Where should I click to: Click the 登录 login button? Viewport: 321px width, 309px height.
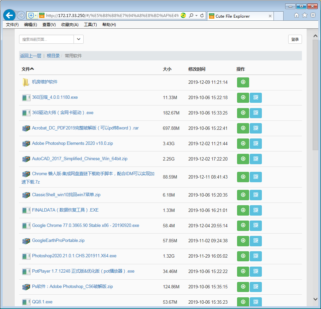pyautogui.click(x=295, y=39)
